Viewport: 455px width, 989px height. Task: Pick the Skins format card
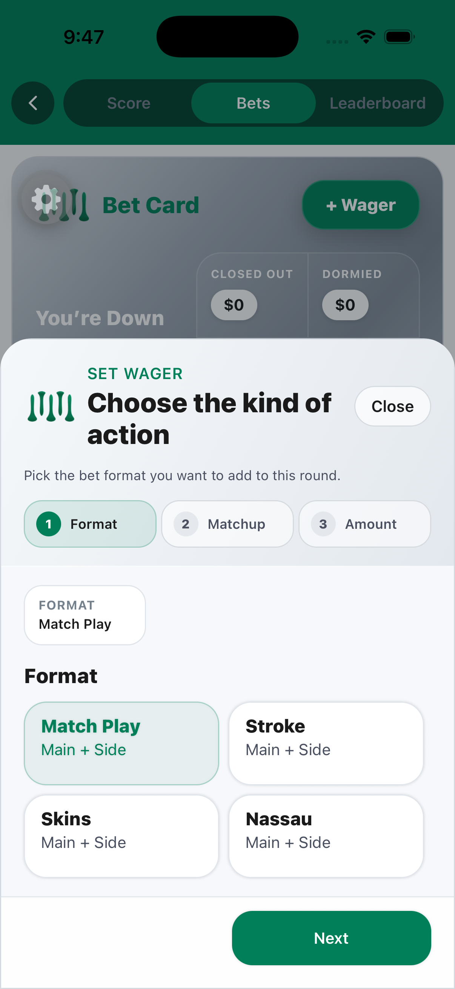121,836
